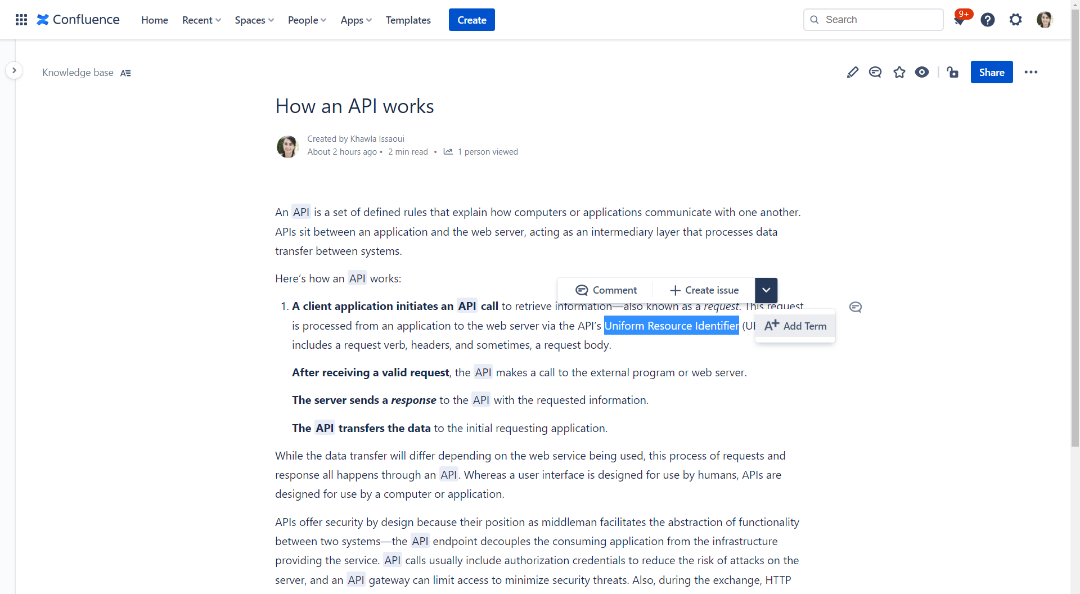Open the app switcher grid icon
The width and height of the screenshot is (1080, 594).
point(21,20)
